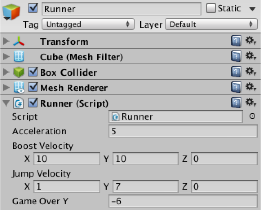Screen dimensions: 261x210
Task: Click the GameObject cube icon selector
Action: [11, 12]
